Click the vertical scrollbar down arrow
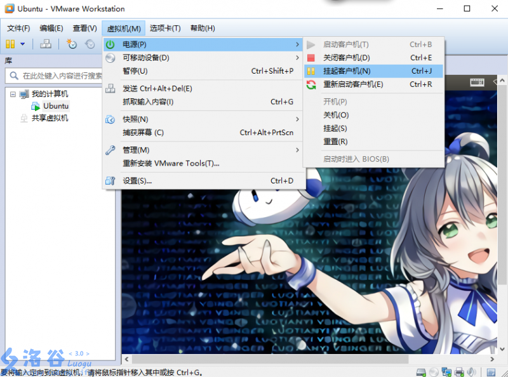Screen dimensions: 508x377 (x=502, y=349)
